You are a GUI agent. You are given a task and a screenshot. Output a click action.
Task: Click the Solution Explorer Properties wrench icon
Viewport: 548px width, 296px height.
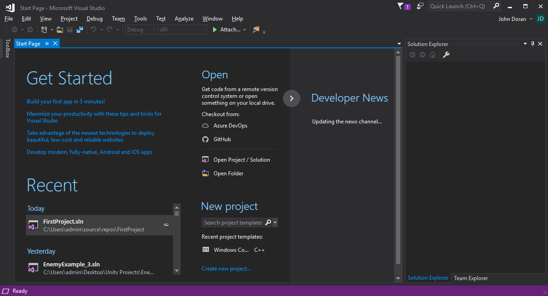point(446,55)
